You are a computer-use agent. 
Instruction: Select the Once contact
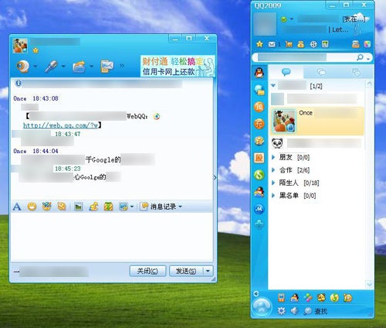click(317, 121)
